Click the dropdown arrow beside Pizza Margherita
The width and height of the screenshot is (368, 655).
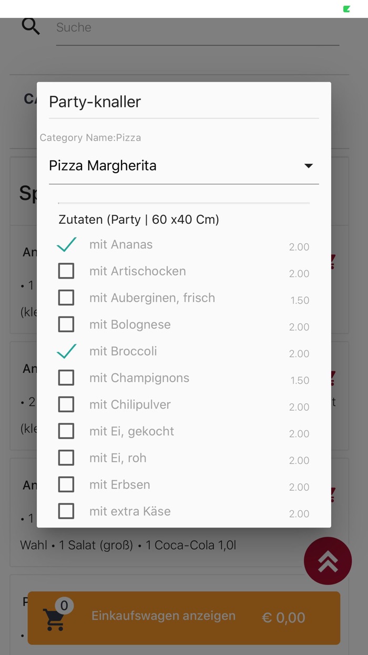[309, 165]
